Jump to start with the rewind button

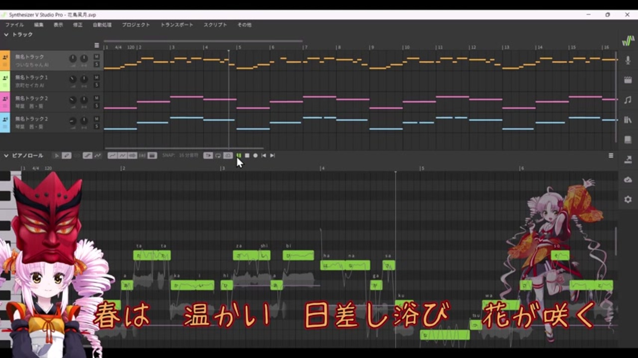(264, 156)
